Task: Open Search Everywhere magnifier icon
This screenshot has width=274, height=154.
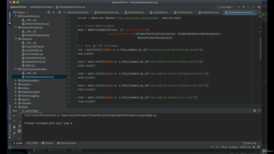Action: coord(259,7)
